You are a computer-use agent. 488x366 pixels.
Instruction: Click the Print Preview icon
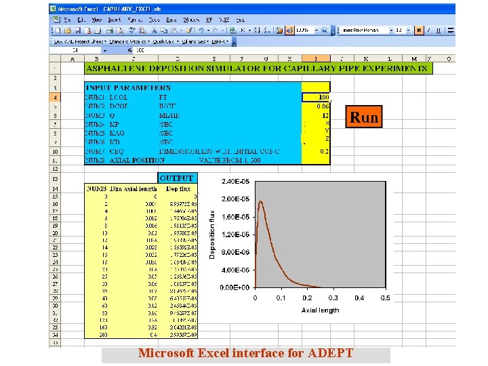click(x=120, y=30)
